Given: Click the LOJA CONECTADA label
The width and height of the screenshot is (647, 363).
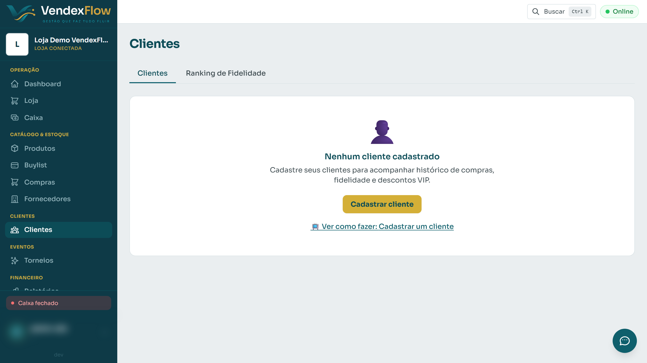Looking at the screenshot, I should tap(58, 48).
